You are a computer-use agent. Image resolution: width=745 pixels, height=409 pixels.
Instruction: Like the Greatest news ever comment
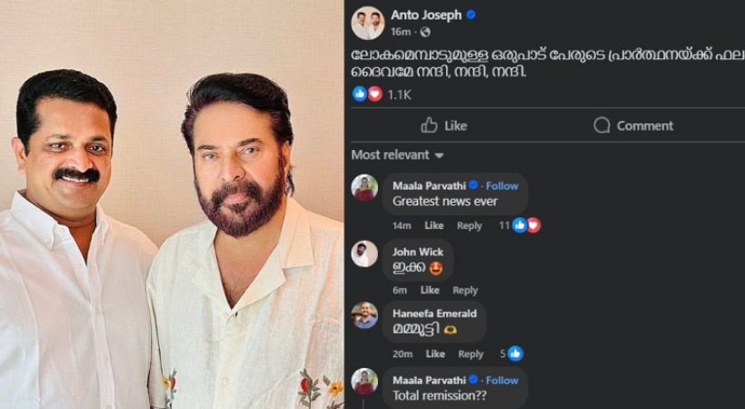click(x=433, y=225)
